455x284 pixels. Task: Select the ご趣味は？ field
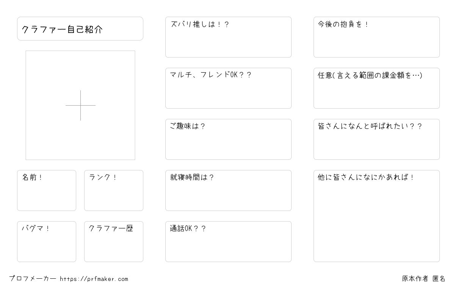pyautogui.click(x=228, y=139)
